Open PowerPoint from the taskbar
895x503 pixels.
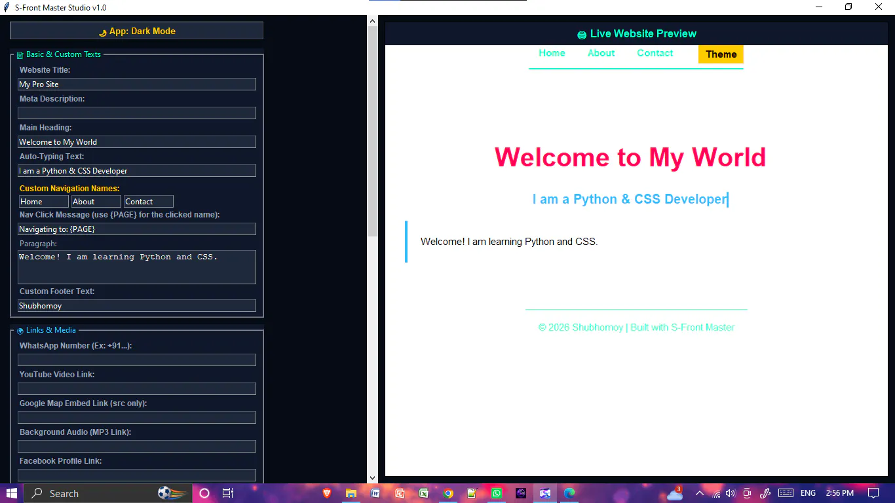(x=400, y=493)
